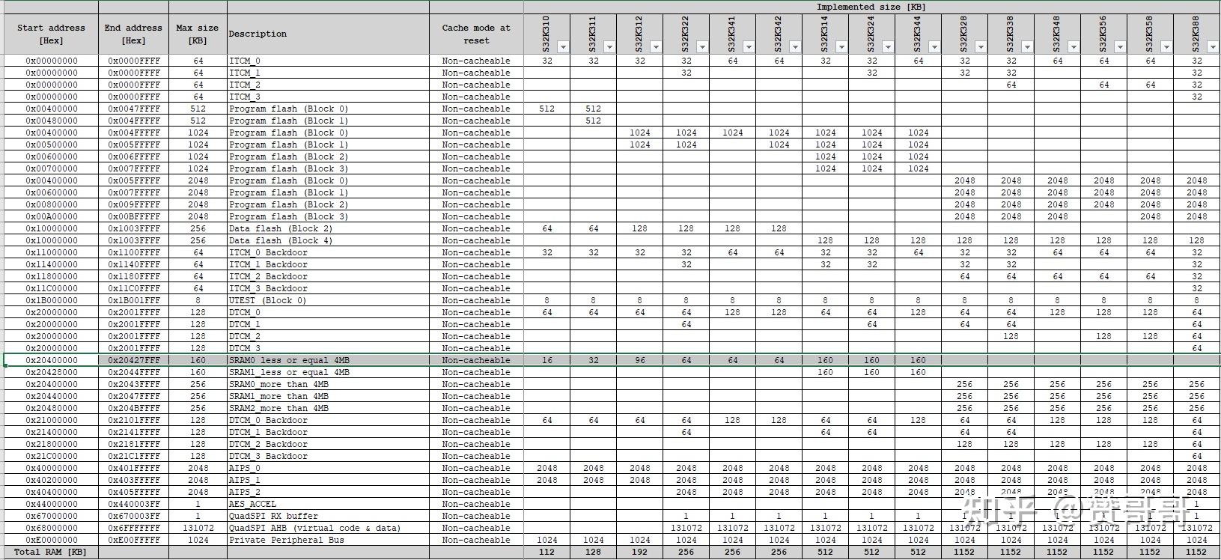
Task: Click the "Data flash (Block 4)" cell
Action: pyautogui.click(x=328, y=240)
